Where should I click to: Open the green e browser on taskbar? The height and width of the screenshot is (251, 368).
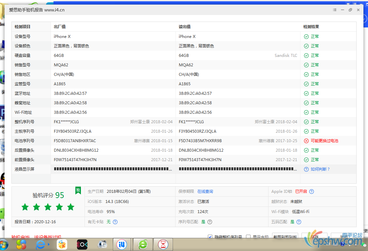point(143,245)
